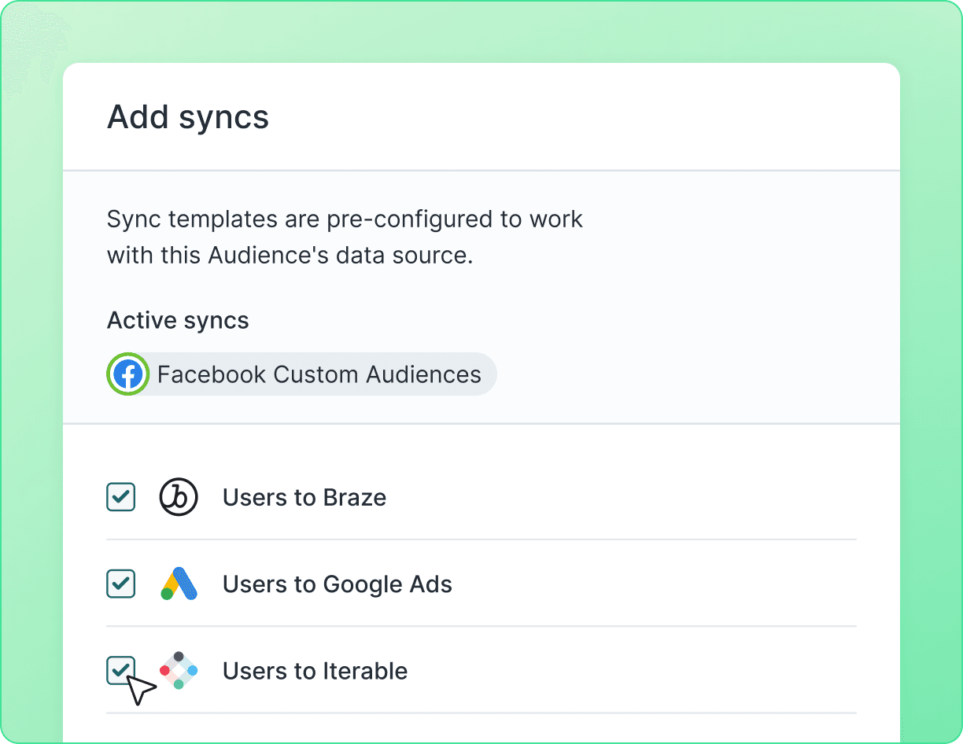The image size is (963, 744).
Task: Click the Google Ads logo icon
Action: tap(179, 584)
